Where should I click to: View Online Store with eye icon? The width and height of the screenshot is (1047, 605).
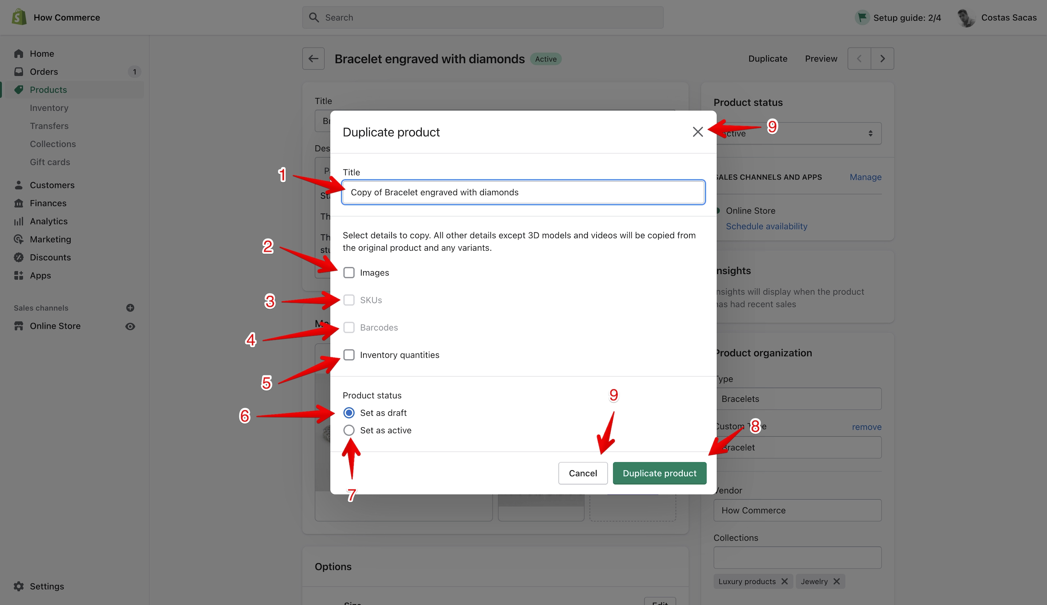tap(130, 326)
